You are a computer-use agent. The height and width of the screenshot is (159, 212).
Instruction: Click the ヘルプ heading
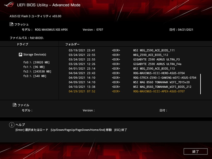20,125
